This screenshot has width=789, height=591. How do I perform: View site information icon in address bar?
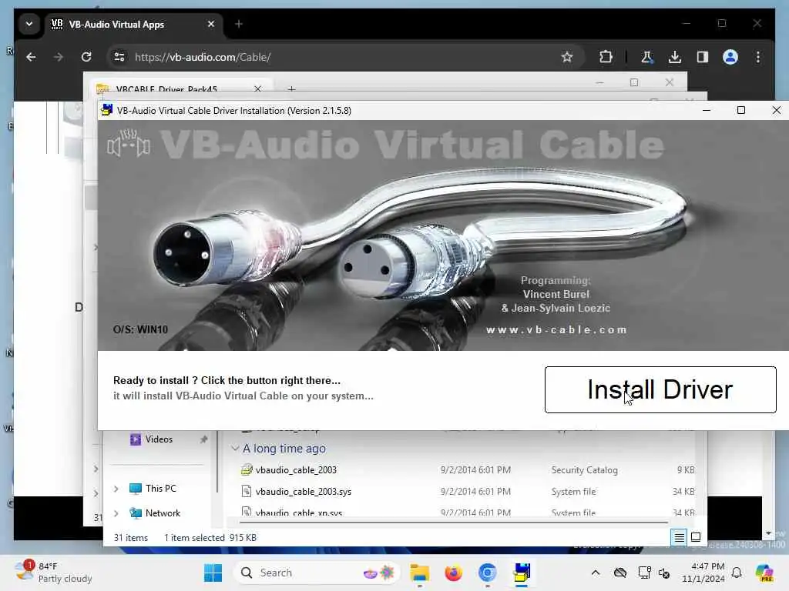[x=119, y=57]
